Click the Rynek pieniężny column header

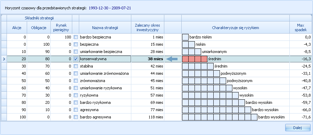coord(61,28)
